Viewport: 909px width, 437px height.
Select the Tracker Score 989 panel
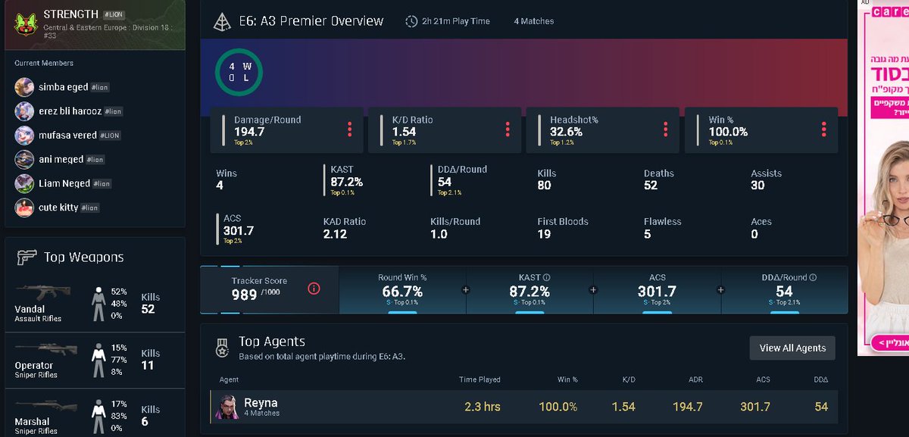click(x=269, y=290)
